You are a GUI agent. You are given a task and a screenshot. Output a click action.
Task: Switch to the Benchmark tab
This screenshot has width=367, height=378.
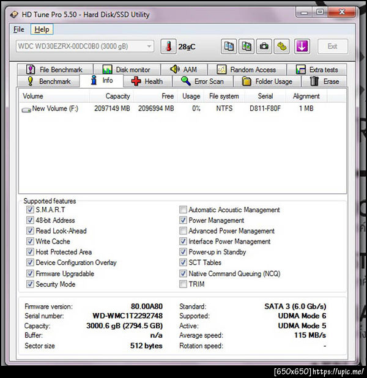point(48,81)
